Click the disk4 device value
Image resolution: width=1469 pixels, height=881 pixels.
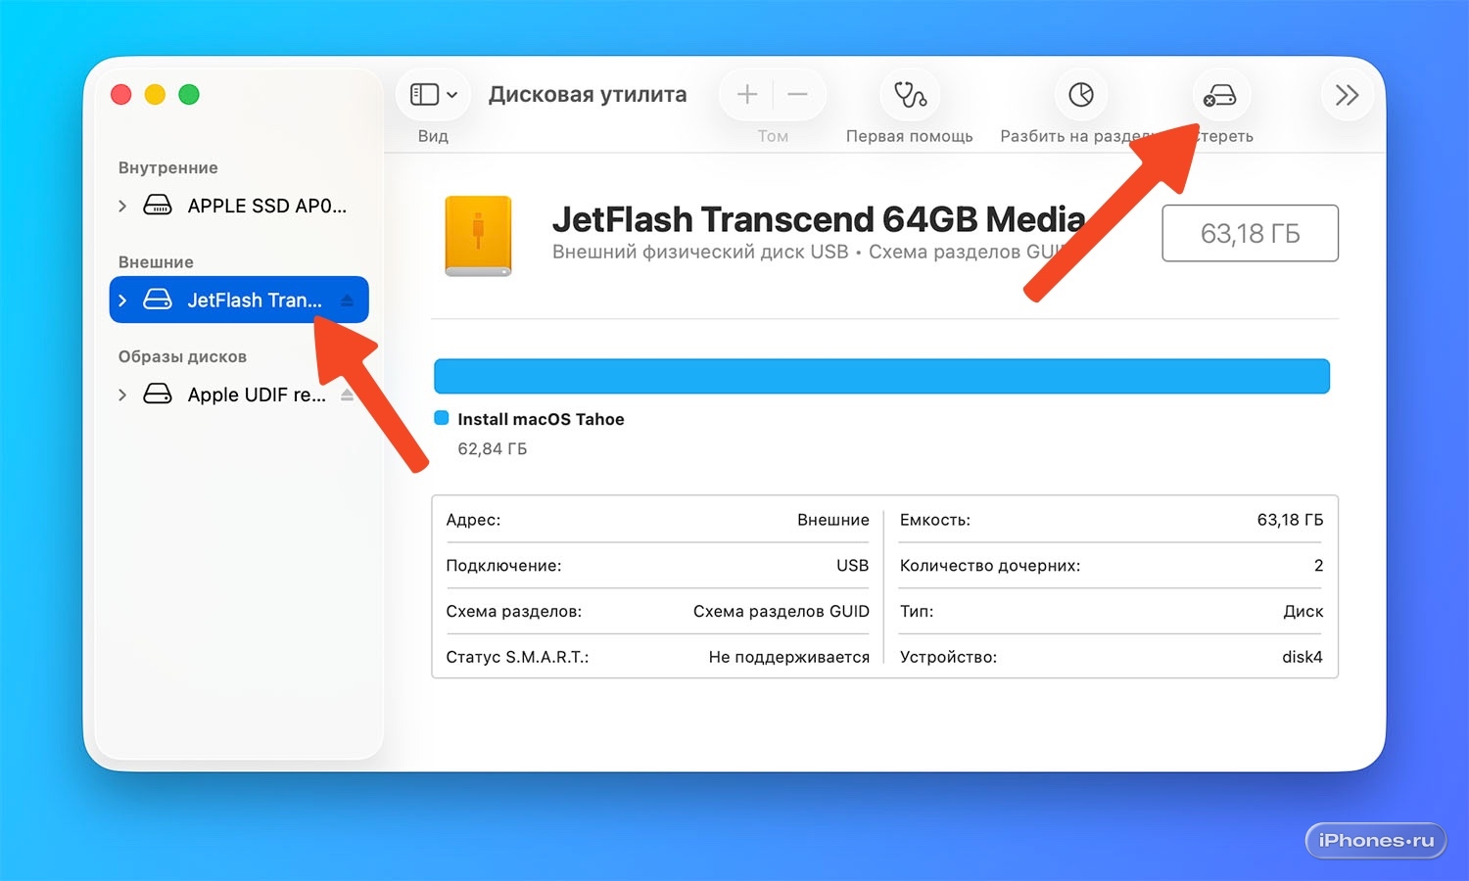(x=1303, y=658)
